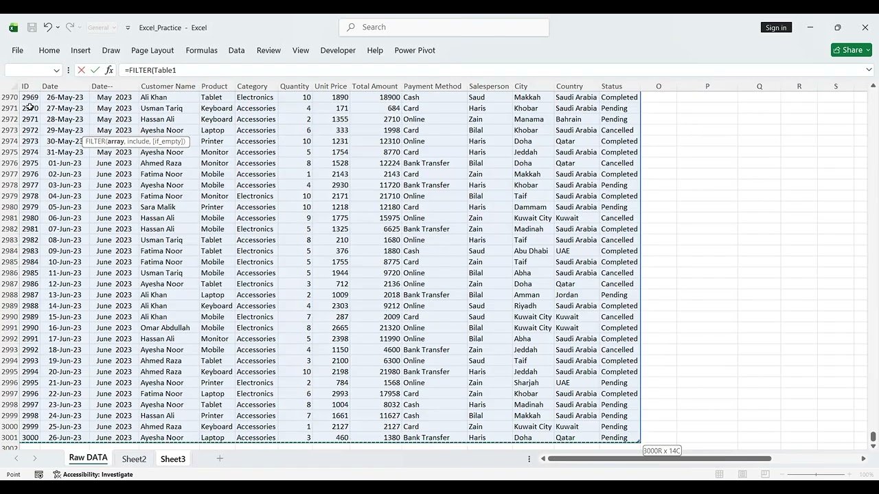Open the File menu
879x494 pixels.
(18, 50)
